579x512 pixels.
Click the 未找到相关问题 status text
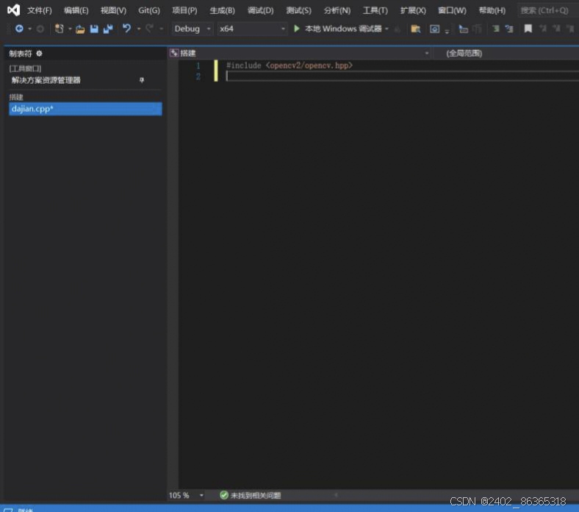click(256, 495)
